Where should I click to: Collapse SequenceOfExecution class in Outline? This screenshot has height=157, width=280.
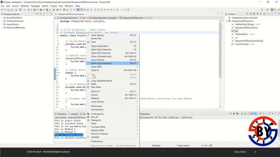[x=227, y=21]
